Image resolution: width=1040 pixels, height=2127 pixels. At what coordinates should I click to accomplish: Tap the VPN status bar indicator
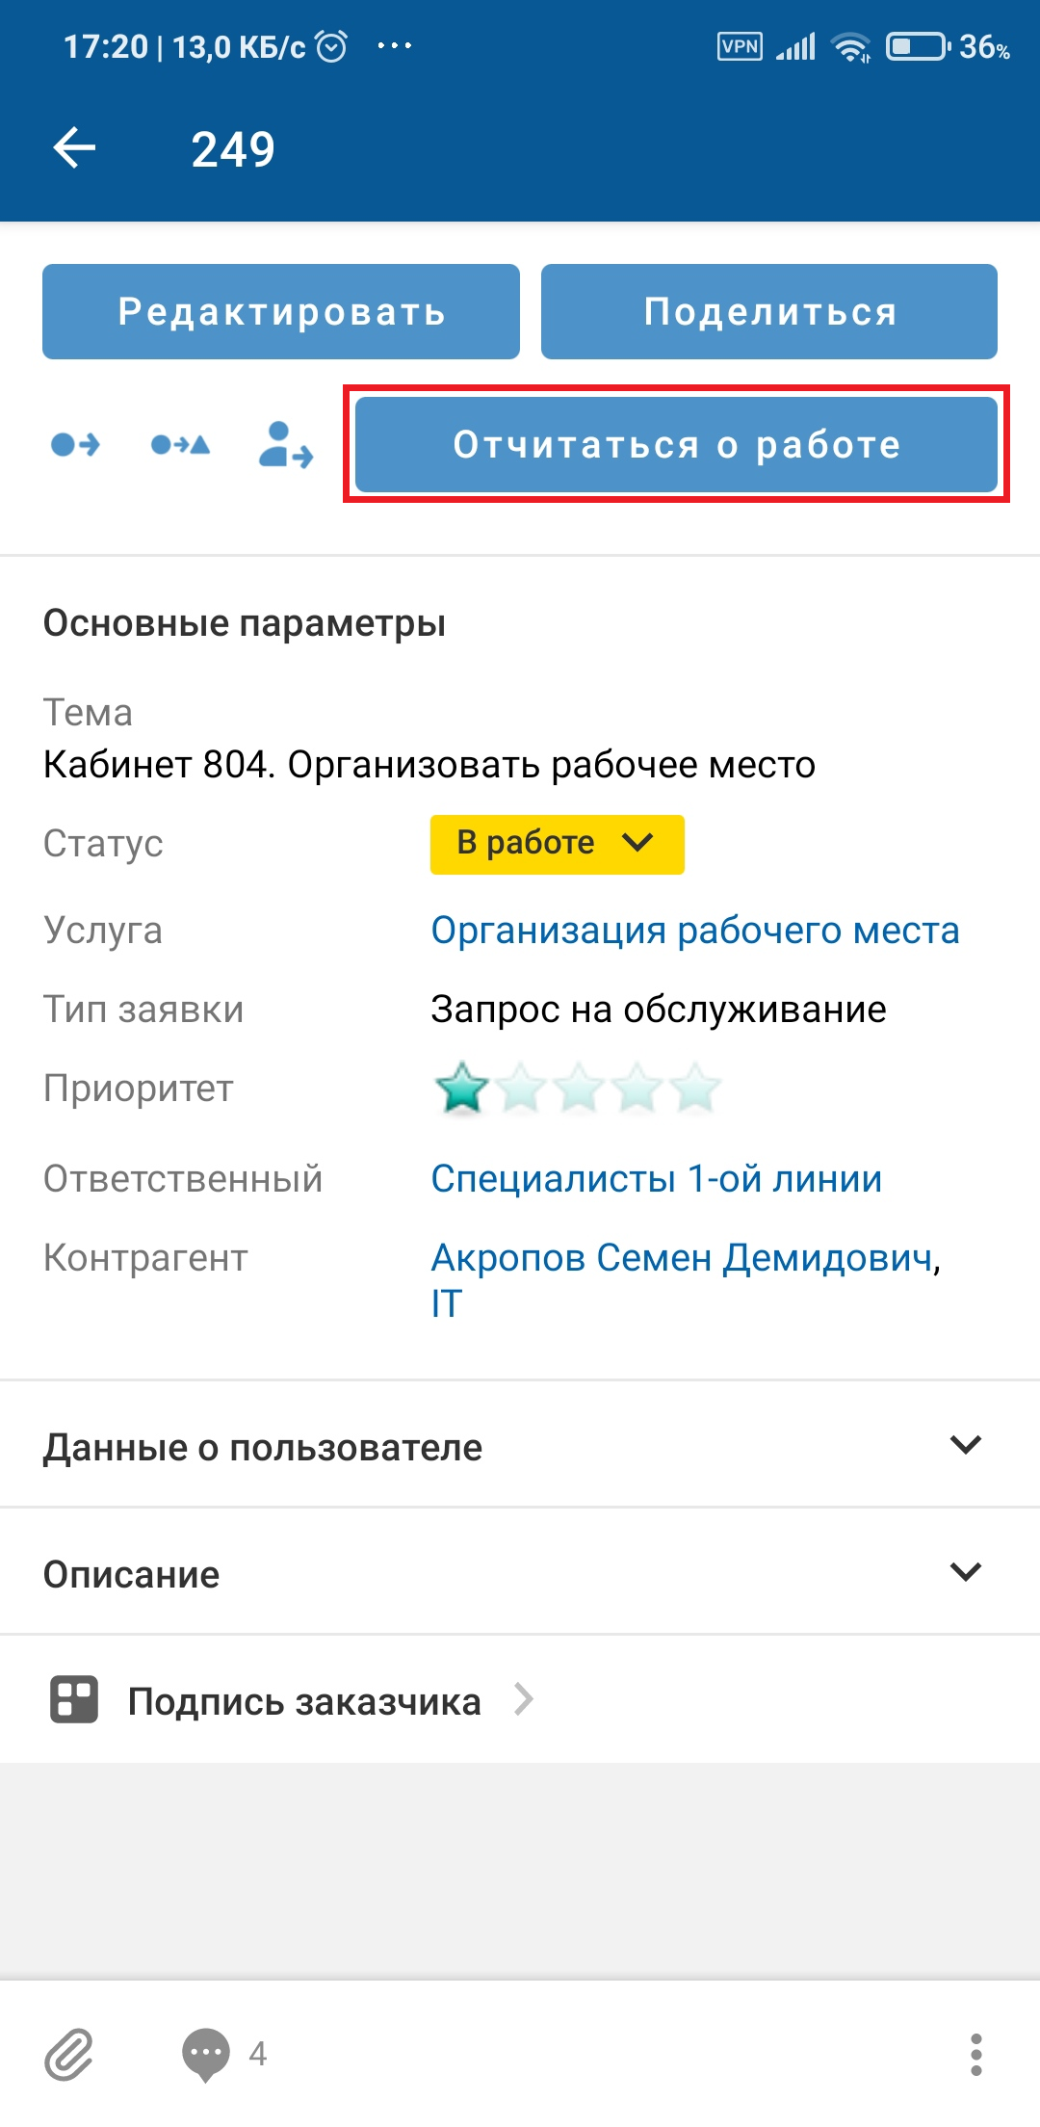(x=740, y=46)
